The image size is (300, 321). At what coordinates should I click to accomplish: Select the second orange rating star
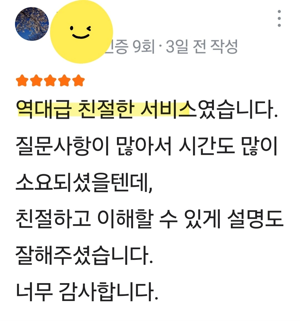tap(36, 81)
